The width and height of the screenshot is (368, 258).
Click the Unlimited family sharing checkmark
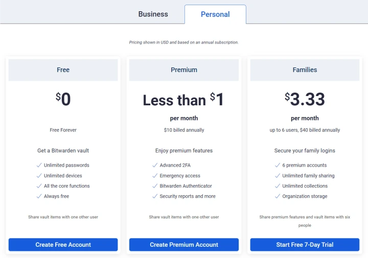[x=278, y=176]
